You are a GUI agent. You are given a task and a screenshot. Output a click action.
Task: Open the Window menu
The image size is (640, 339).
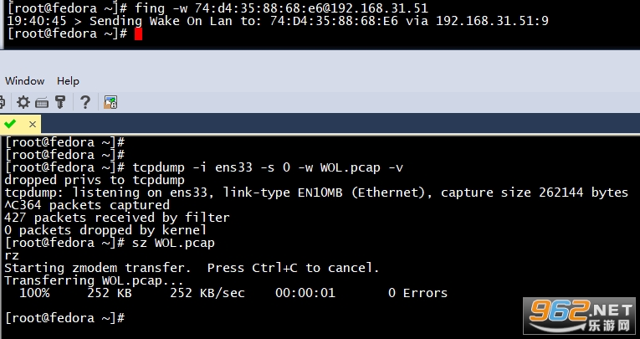tap(24, 81)
